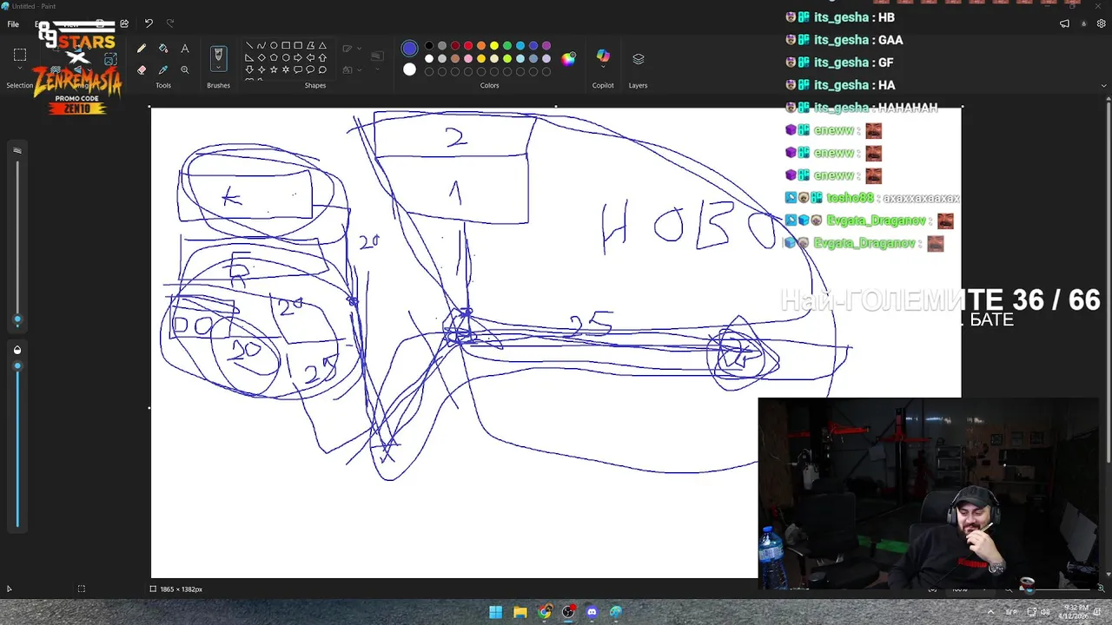Open File Explorer from taskbar

[520, 612]
